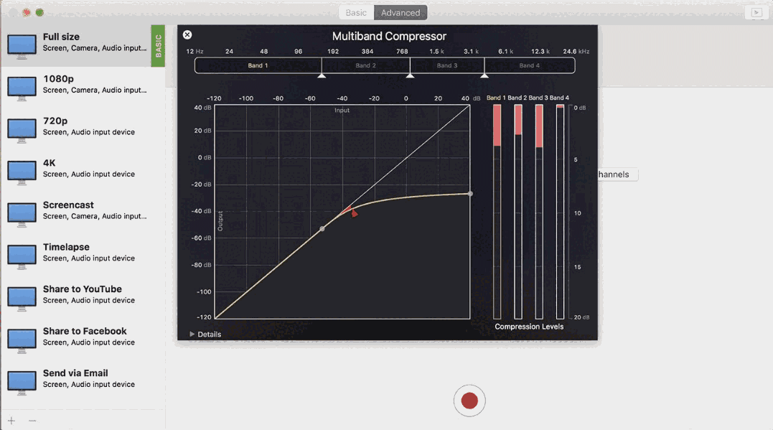This screenshot has height=430, width=773.
Task: Click the crossover handle between Band 3 and Band 4
Action: pyautogui.click(x=484, y=75)
